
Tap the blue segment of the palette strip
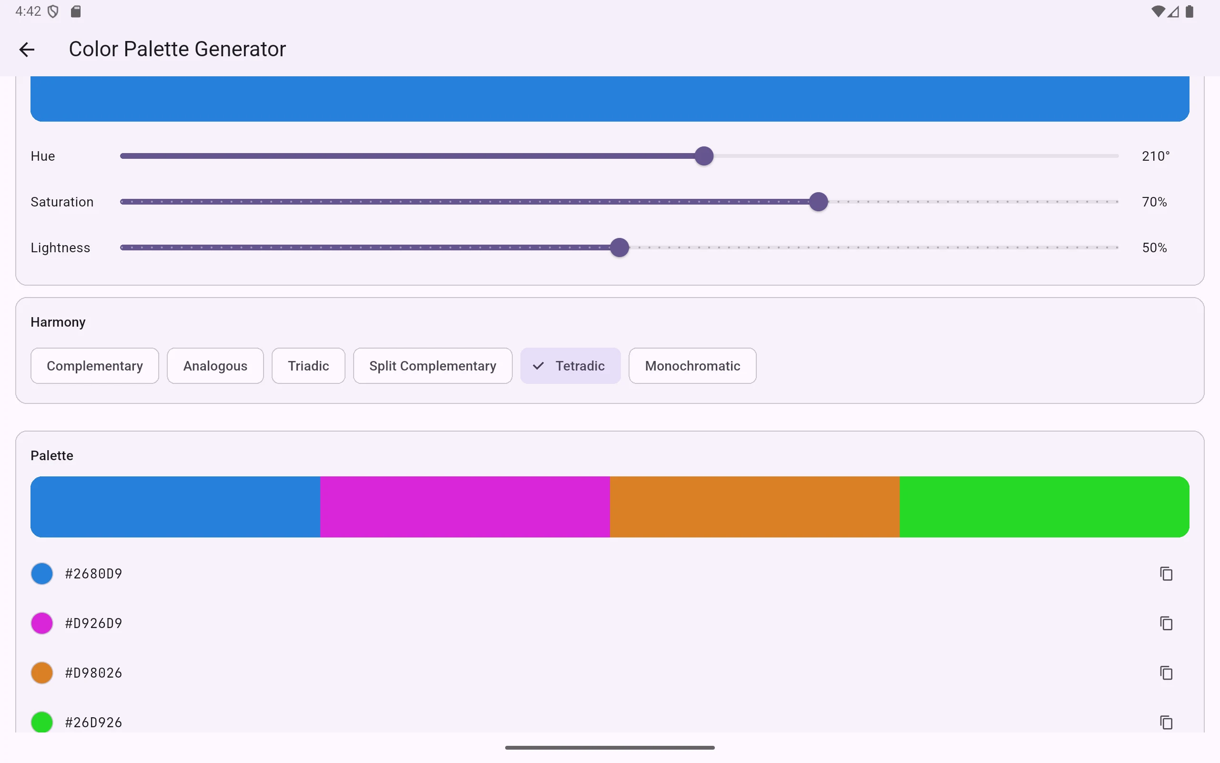(175, 506)
